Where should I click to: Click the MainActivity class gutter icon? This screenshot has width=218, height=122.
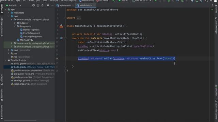61,26
